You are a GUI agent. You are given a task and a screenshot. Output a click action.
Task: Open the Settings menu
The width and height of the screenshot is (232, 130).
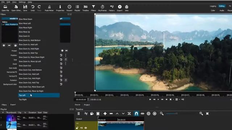(22, 2)
